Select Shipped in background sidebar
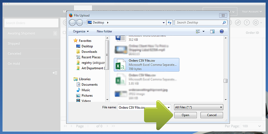Viewport: 268px width, 134px height. pyautogui.click(x=31, y=44)
